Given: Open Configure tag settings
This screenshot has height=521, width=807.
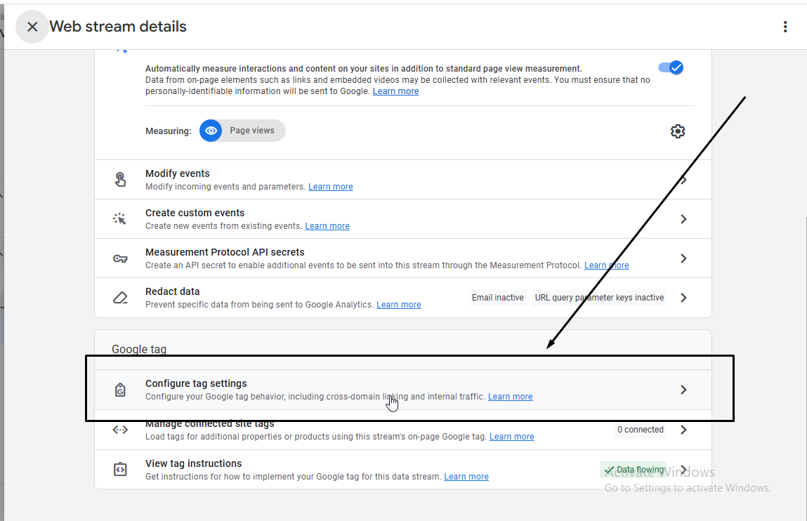Looking at the screenshot, I should click(403, 390).
